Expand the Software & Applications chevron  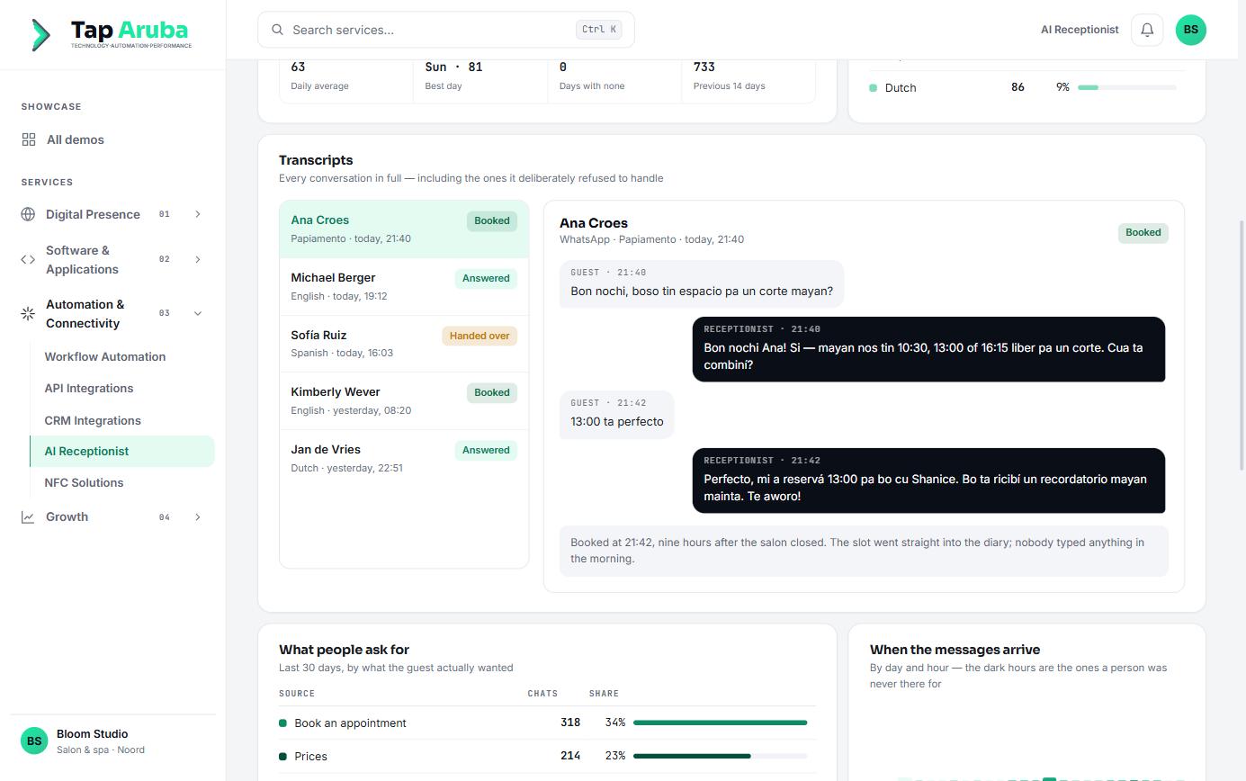click(198, 260)
